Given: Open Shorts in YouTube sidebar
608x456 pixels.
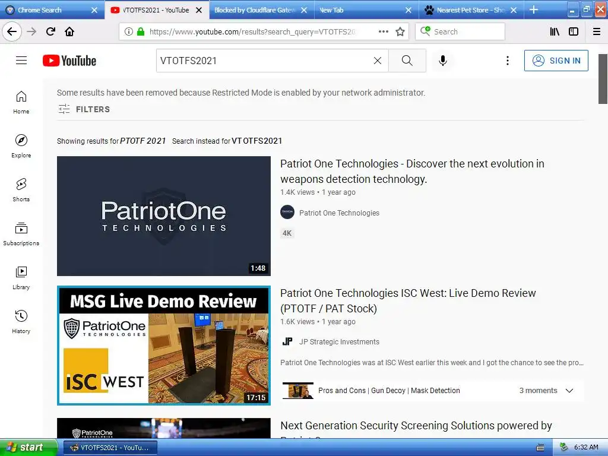Looking at the screenshot, I should [21, 190].
